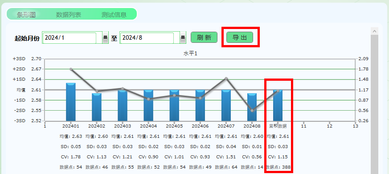The width and height of the screenshot is (389, 174).
Task: Click the text CV: 1.51
Action: tap(226, 157)
